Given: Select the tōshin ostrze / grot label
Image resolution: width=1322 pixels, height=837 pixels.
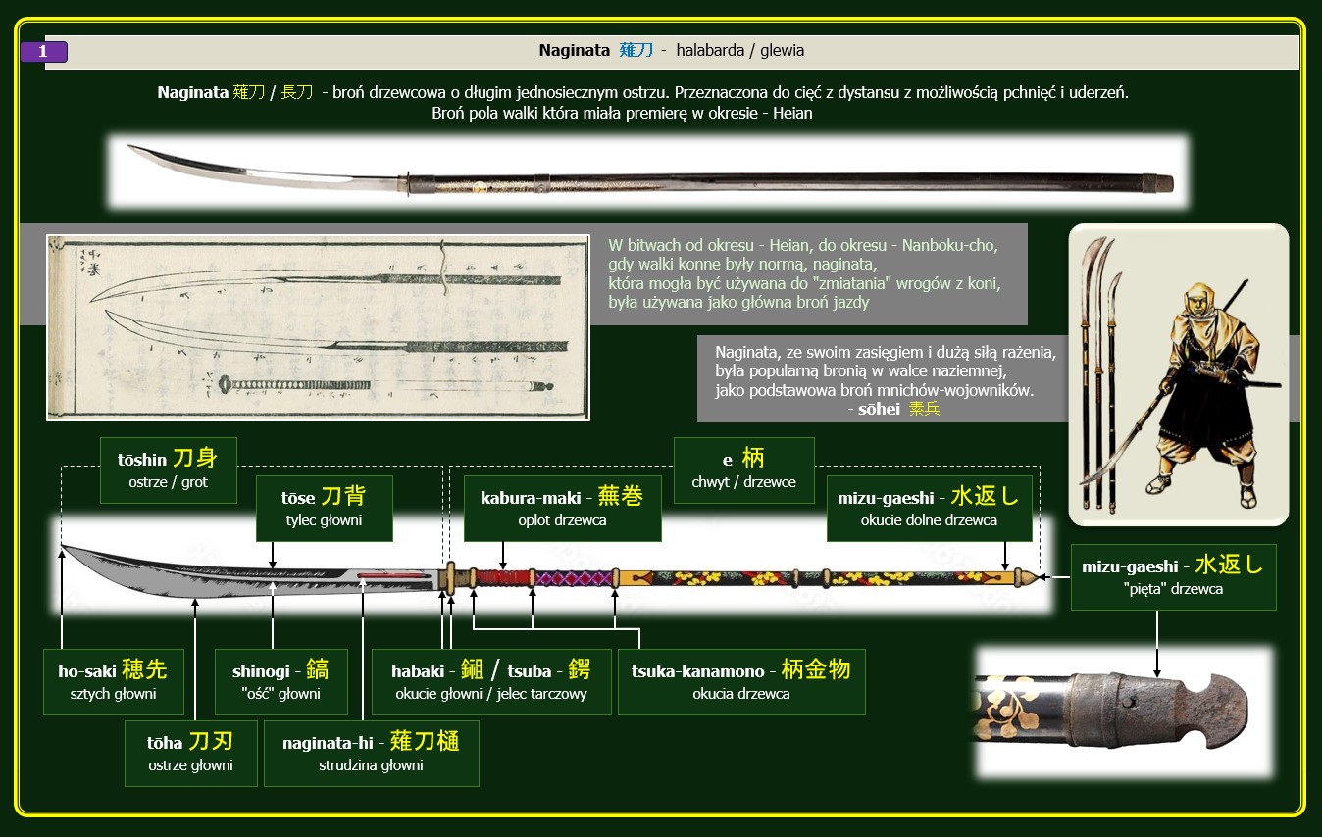Looking at the screenshot, I should click(168, 469).
